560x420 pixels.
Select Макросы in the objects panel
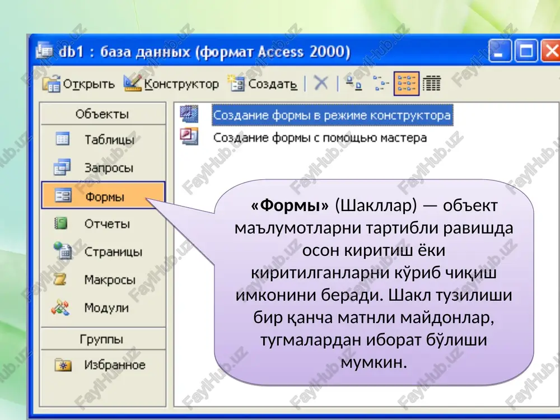(x=103, y=279)
